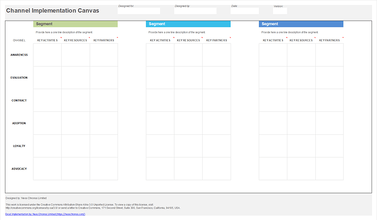This screenshot has height=220, width=377.
Task: Select the dark blue Segment header
Action: (x=301, y=24)
